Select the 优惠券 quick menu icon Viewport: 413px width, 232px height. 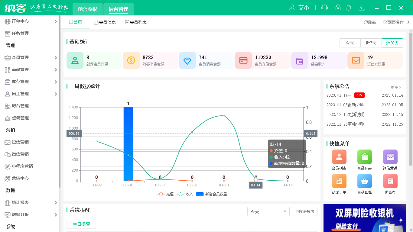point(390,181)
